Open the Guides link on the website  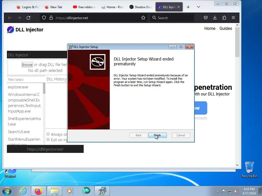tap(226, 29)
